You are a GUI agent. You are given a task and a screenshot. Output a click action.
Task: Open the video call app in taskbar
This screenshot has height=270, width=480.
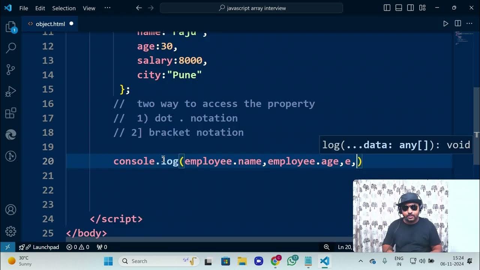point(258,261)
